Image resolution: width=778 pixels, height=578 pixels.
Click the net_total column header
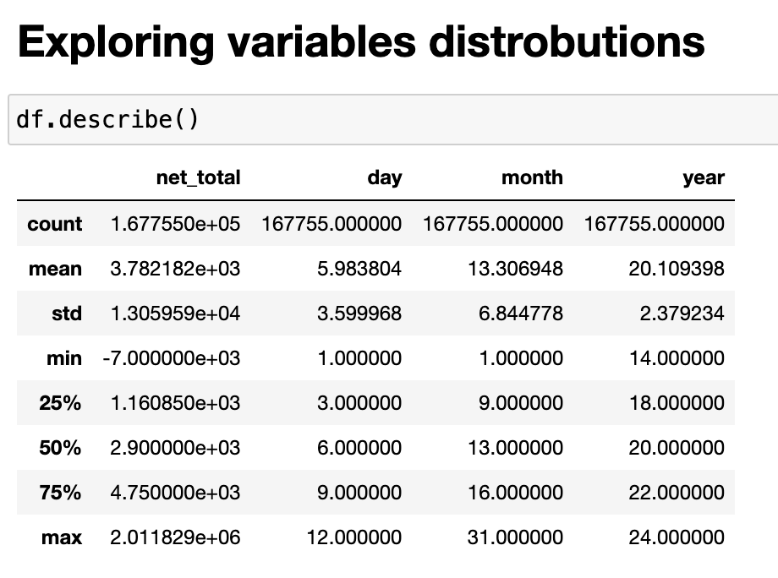[198, 177]
